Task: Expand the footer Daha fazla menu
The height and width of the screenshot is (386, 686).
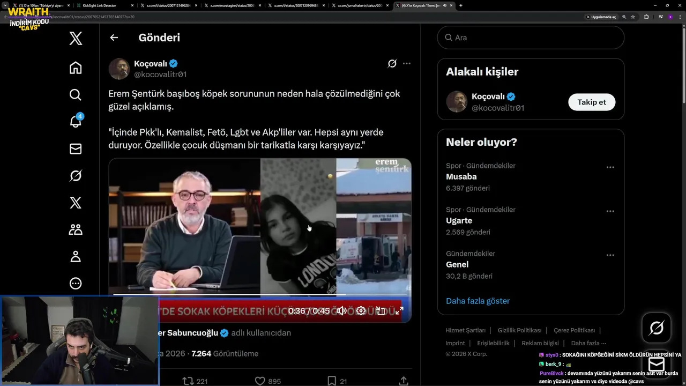Action: pos(588,343)
